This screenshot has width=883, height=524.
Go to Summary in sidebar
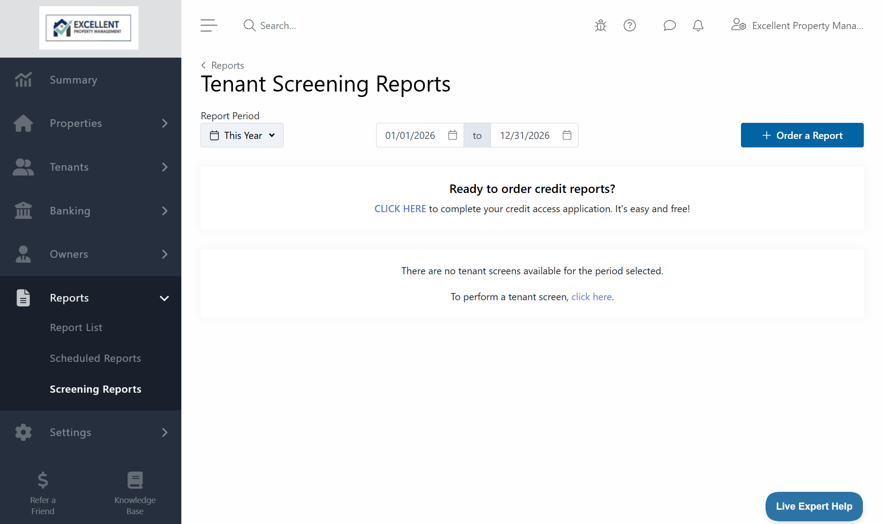[x=73, y=80]
